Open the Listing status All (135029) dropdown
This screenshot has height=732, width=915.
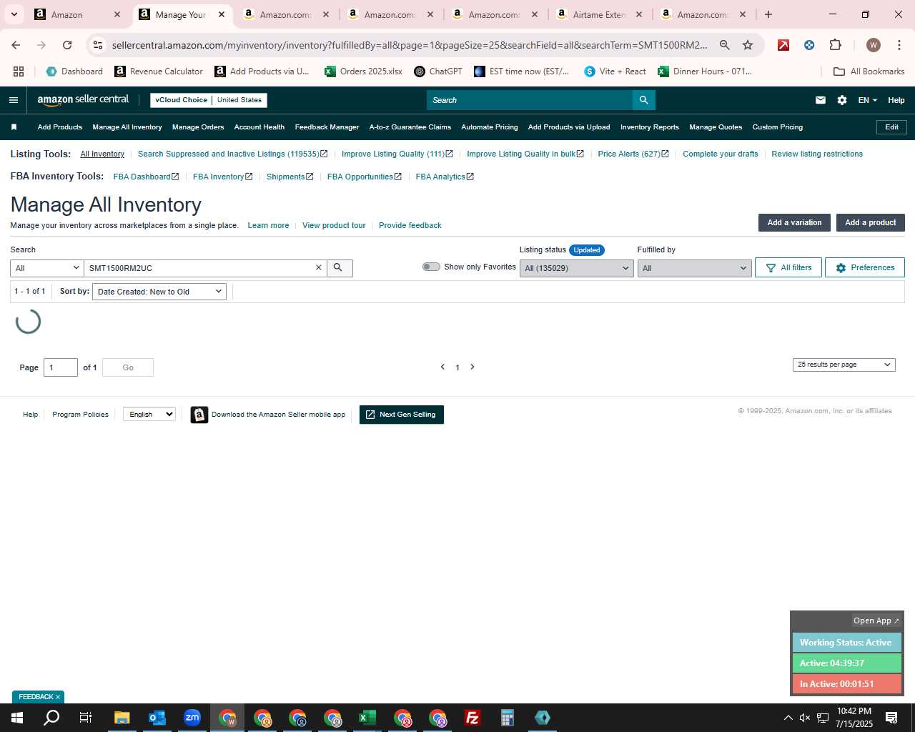[x=576, y=268]
